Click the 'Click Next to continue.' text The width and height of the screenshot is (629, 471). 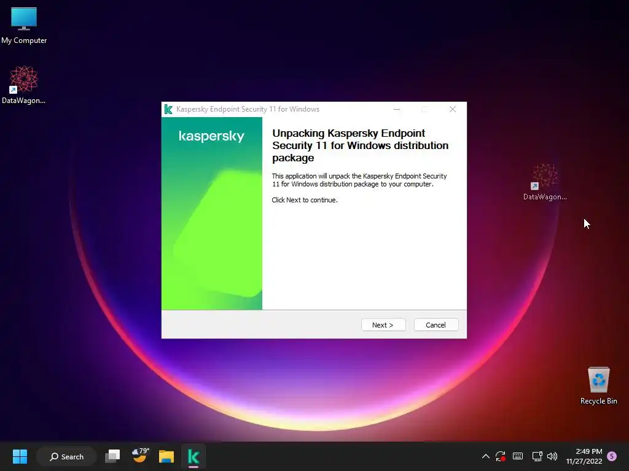pyautogui.click(x=305, y=200)
